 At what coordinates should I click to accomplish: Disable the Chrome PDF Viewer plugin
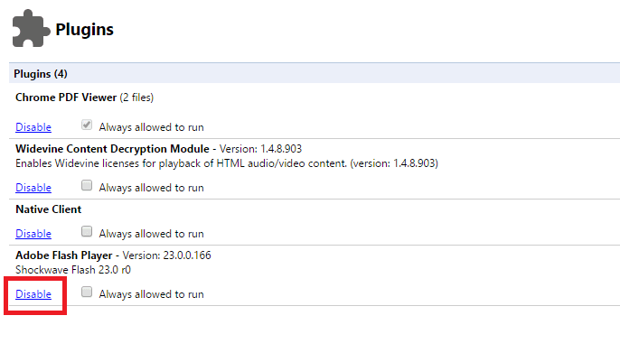(x=33, y=127)
